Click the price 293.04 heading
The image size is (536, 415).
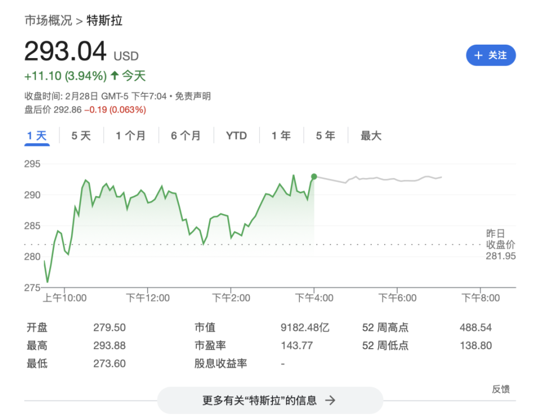[65, 51]
